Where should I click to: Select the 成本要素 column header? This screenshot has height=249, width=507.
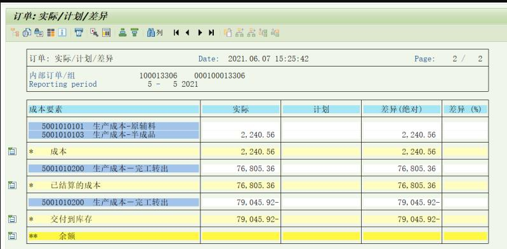114,109
